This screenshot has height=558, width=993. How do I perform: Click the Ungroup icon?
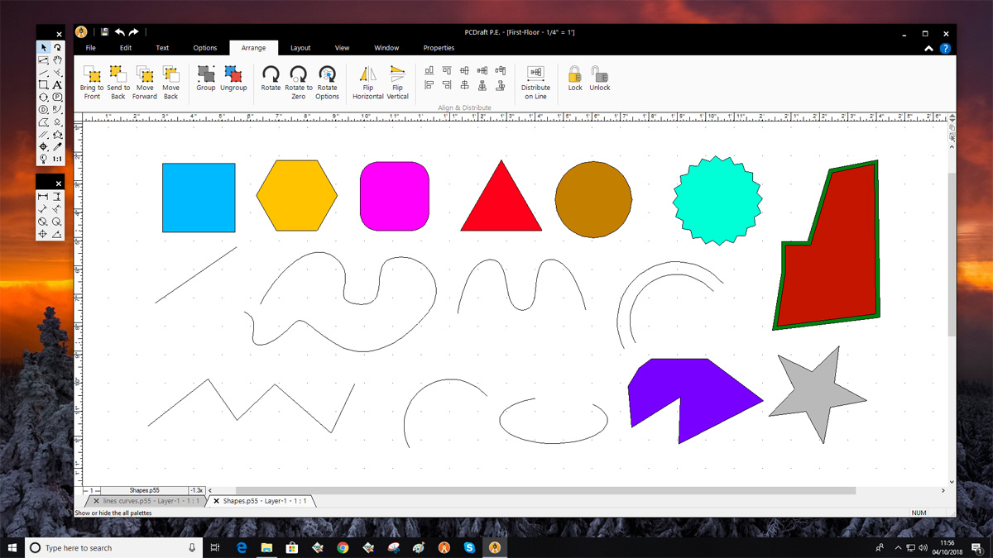click(x=233, y=74)
